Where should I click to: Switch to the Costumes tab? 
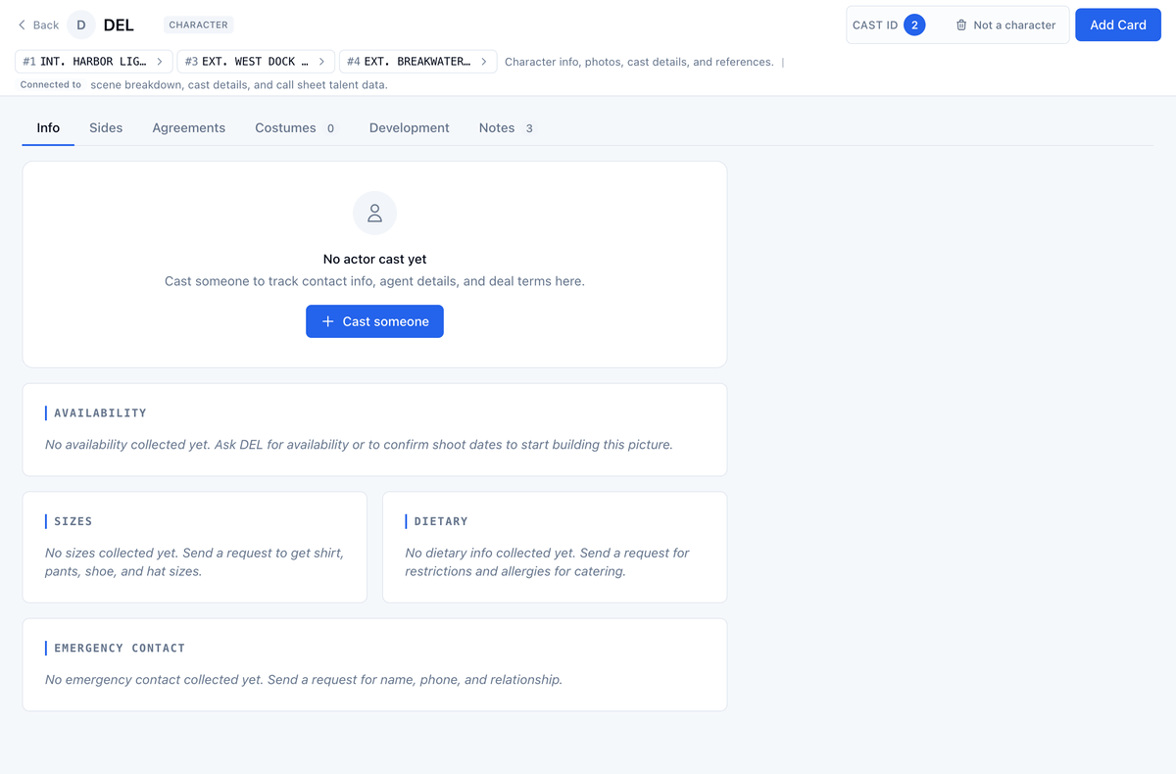(295, 128)
